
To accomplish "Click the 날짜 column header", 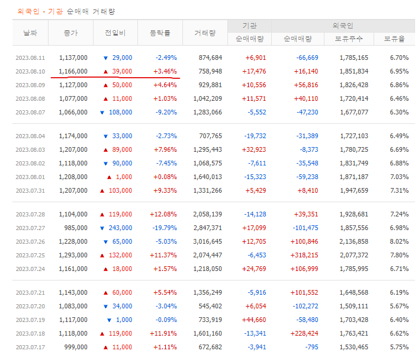I will [x=30, y=33].
